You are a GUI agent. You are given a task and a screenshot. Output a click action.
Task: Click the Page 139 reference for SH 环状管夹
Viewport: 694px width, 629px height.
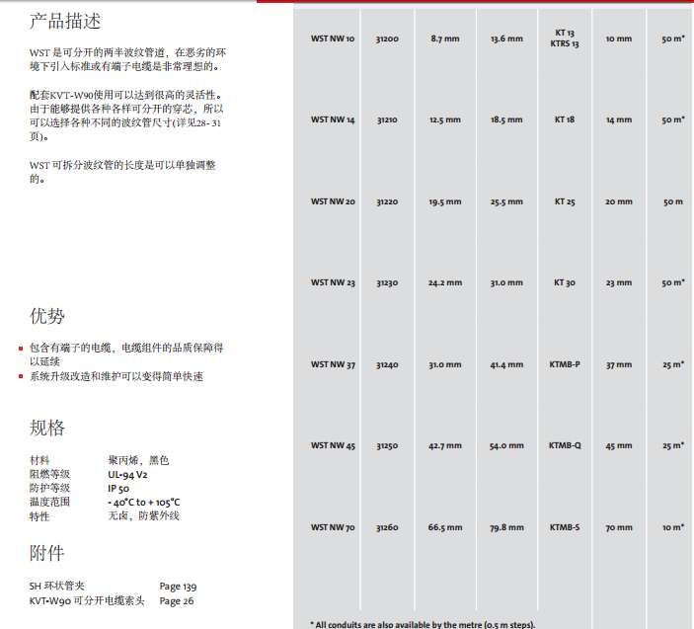click(x=178, y=587)
